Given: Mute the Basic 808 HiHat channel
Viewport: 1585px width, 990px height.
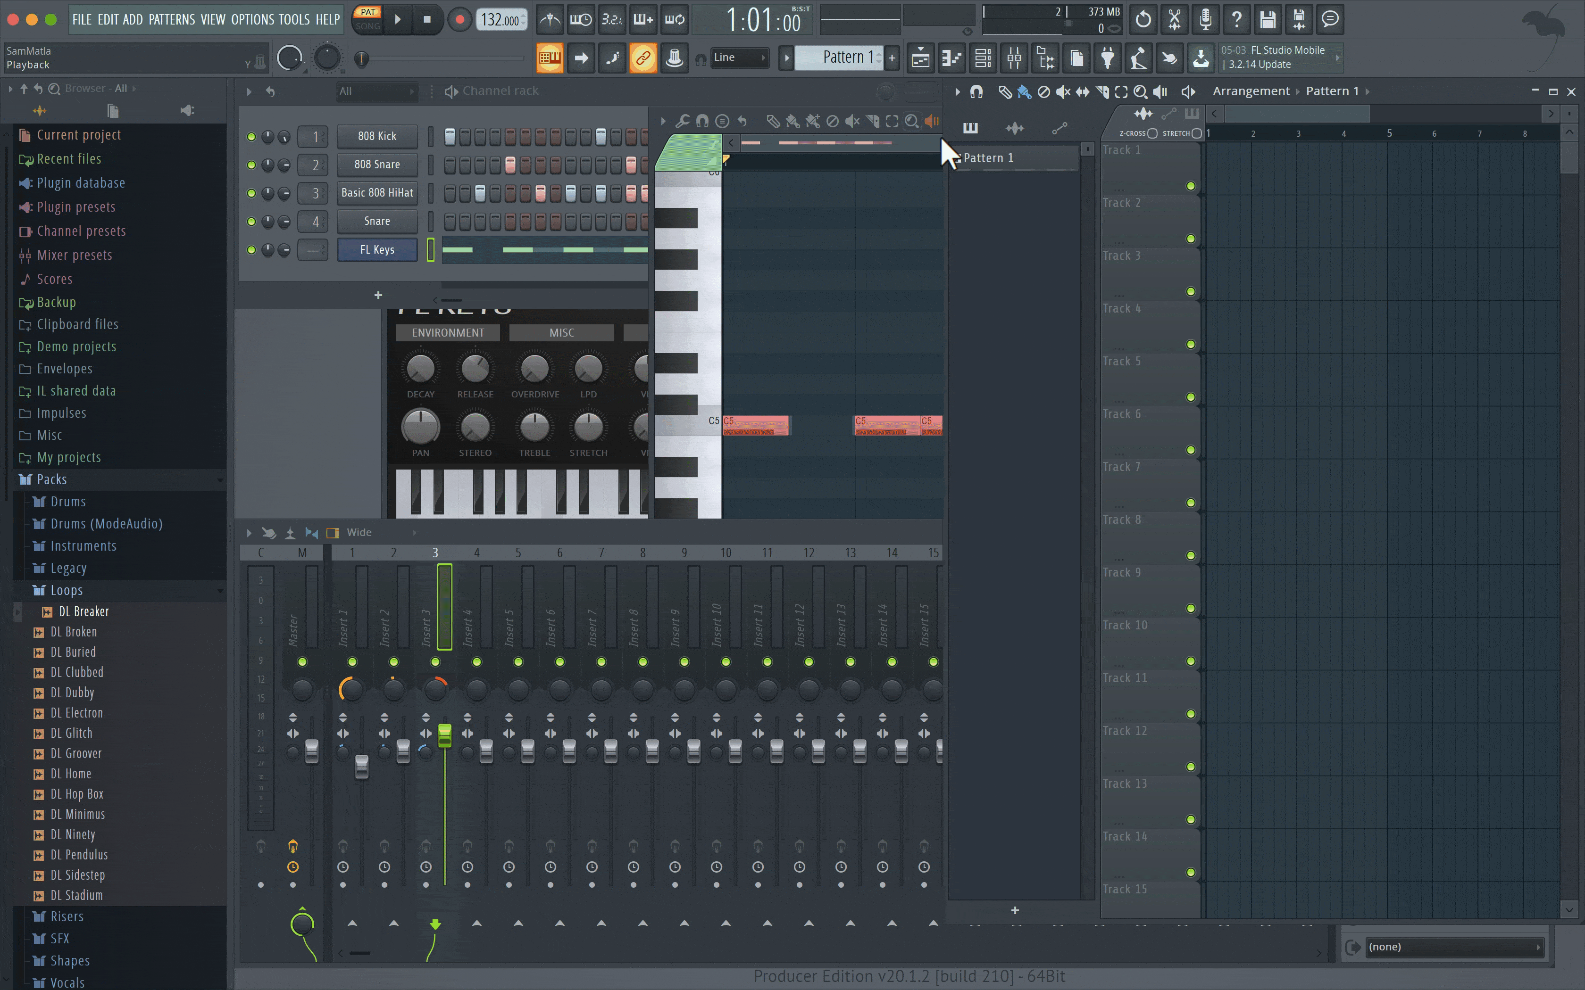Looking at the screenshot, I should click(251, 193).
